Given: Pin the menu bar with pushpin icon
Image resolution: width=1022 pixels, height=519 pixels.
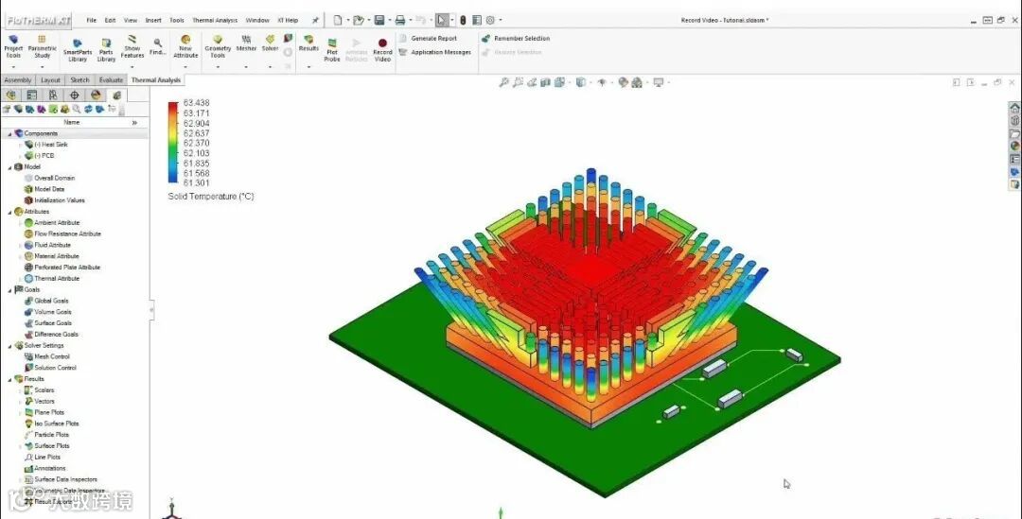Looking at the screenshot, I should (315, 20).
